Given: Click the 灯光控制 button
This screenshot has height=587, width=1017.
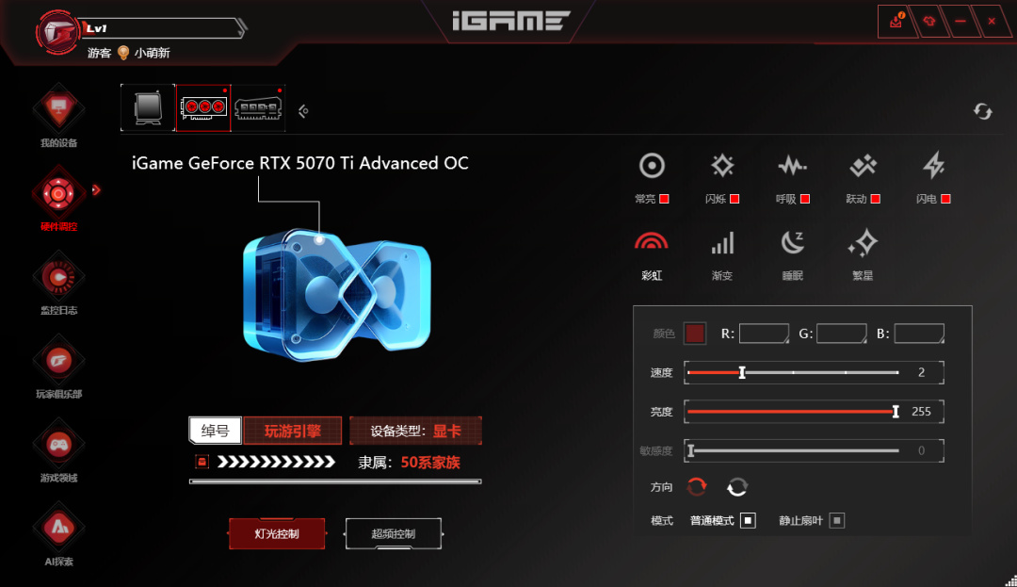Looking at the screenshot, I should click(x=277, y=534).
